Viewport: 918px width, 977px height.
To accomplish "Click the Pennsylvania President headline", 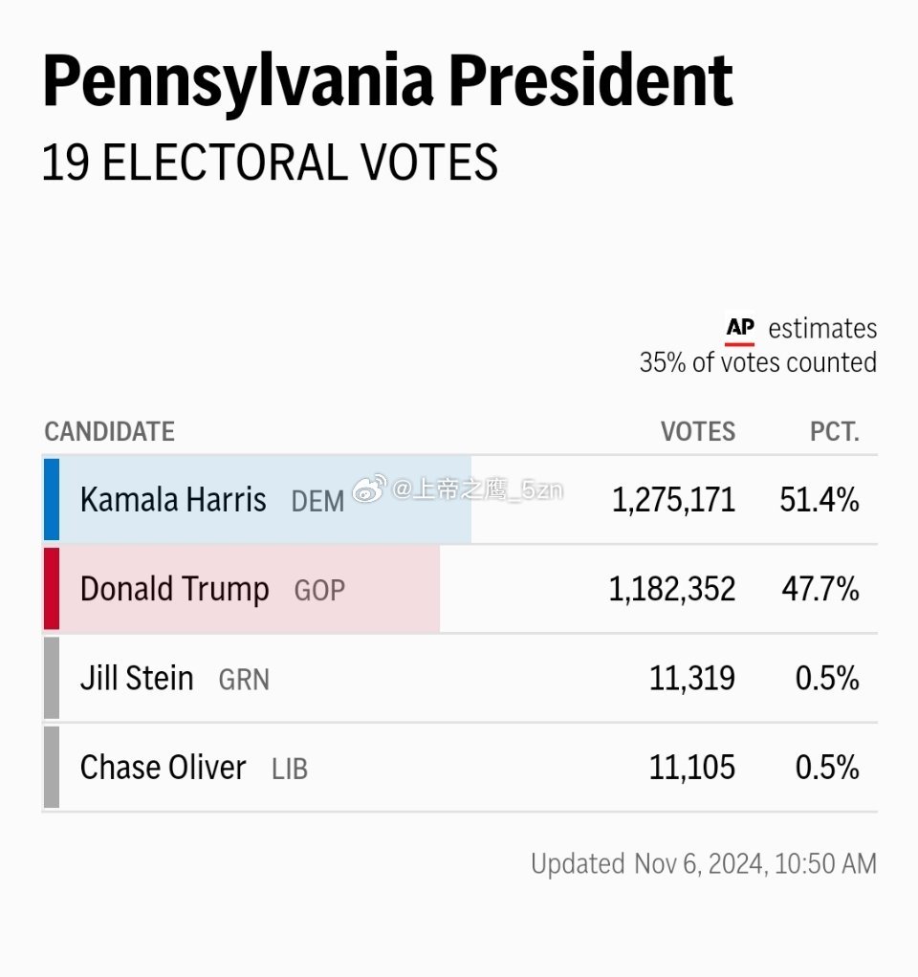I will pyautogui.click(x=387, y=83).
